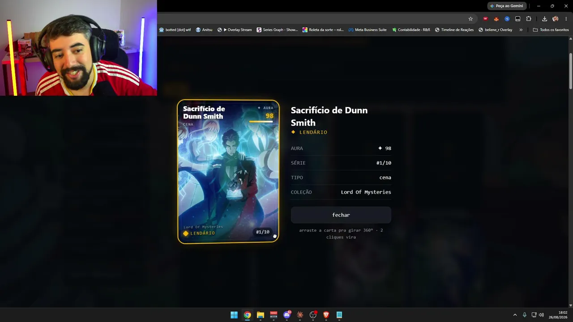This screenshot has height=322, width=573.
Task: Click the LENDÁRIO label on the card
Action: 199,233
